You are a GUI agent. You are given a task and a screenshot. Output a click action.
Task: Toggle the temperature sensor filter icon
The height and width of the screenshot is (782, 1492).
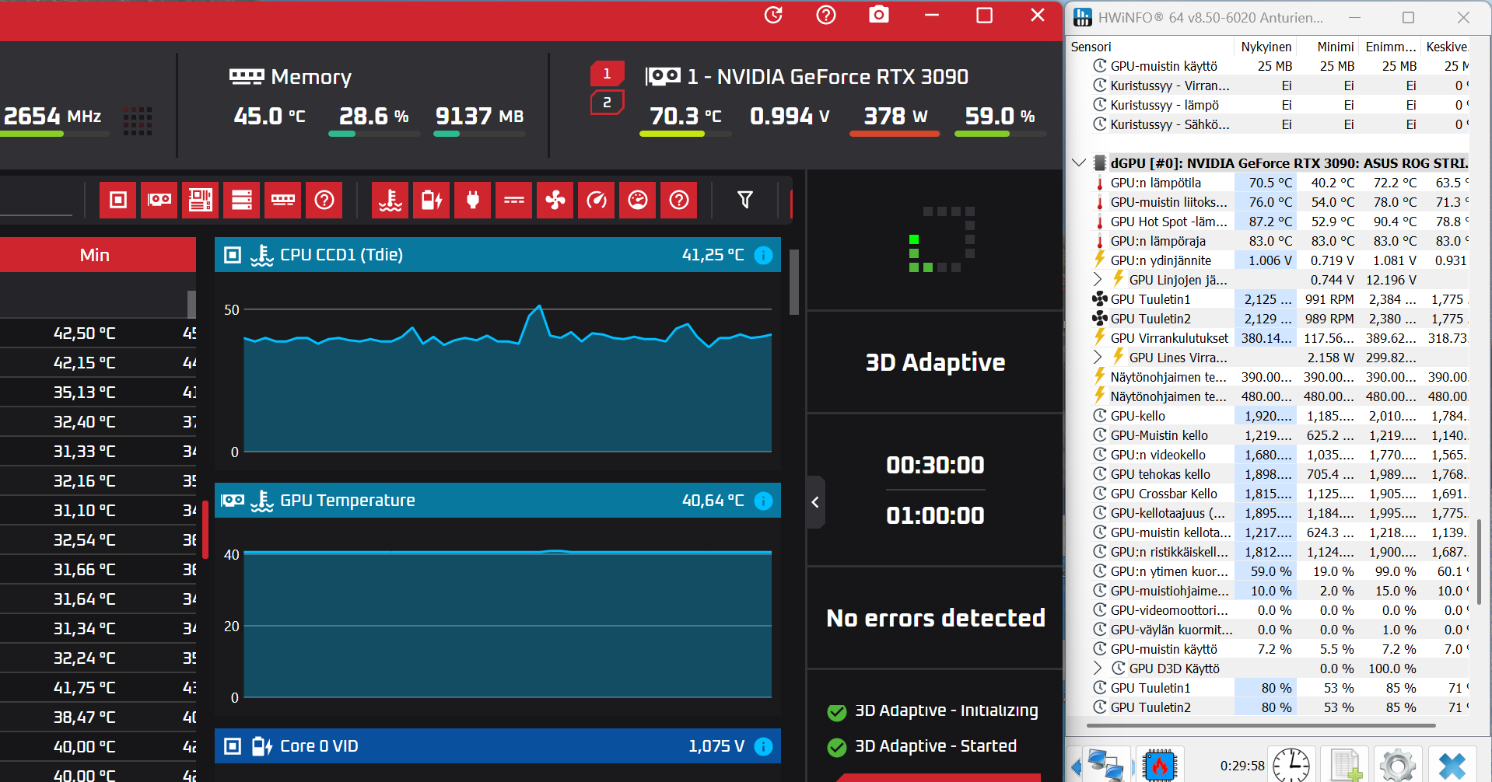point(391,201)
